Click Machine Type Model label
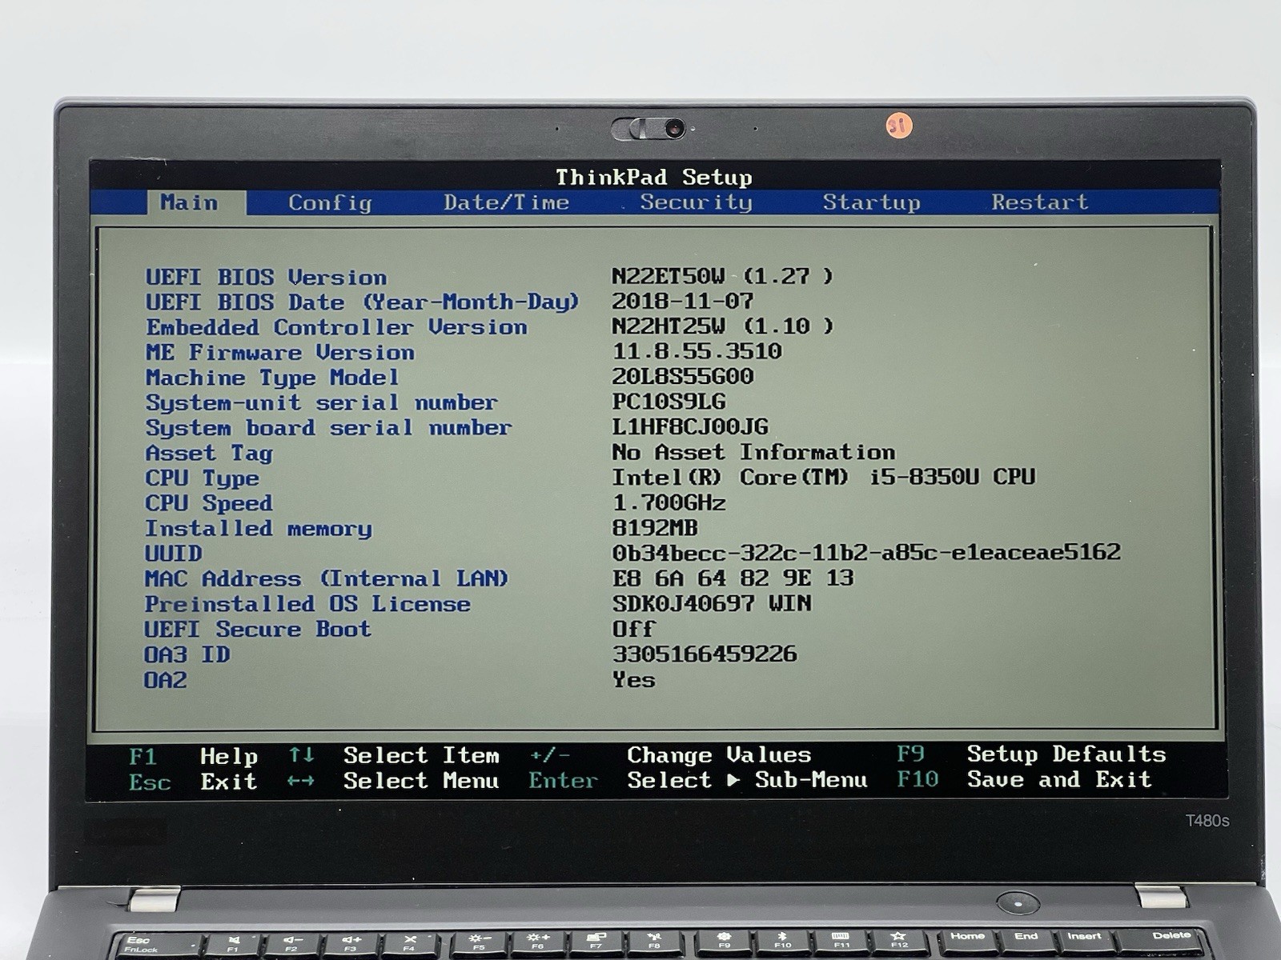The image size is (1281, 960). click(271, 378)
